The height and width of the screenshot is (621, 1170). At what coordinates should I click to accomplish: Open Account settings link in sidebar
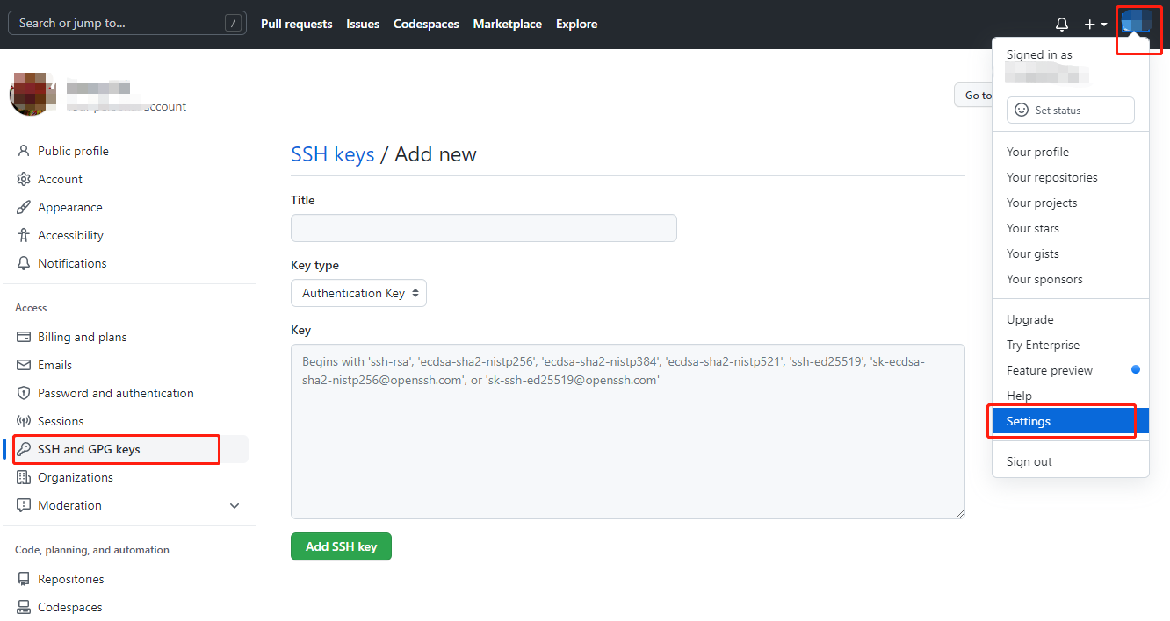pyautogui.click(x=60, y=179)
